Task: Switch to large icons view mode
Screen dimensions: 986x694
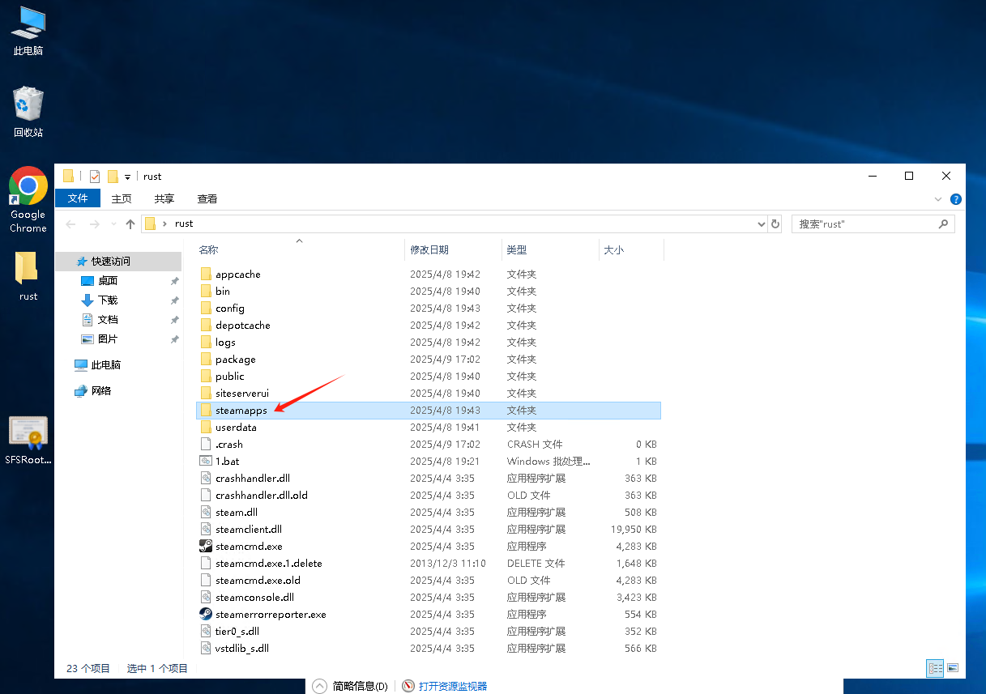Action: pyautogui.click(x=953, y=668)
